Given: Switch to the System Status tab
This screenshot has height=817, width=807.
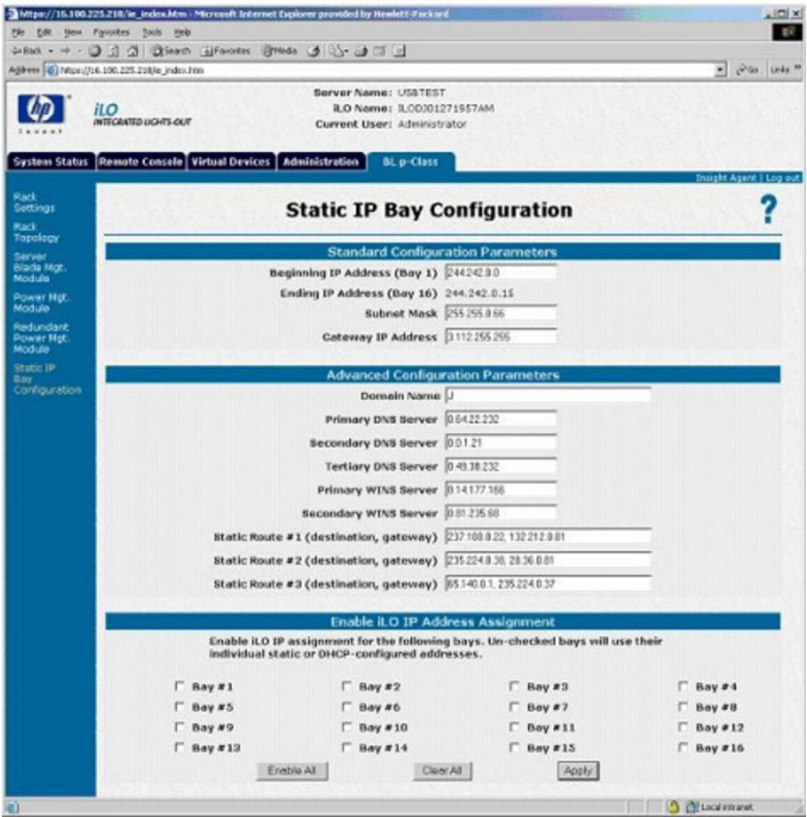Looking at the screenshot, I should click(x=51, y=162).
